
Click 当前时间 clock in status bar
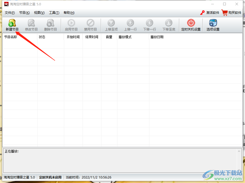tap(88, 177)
